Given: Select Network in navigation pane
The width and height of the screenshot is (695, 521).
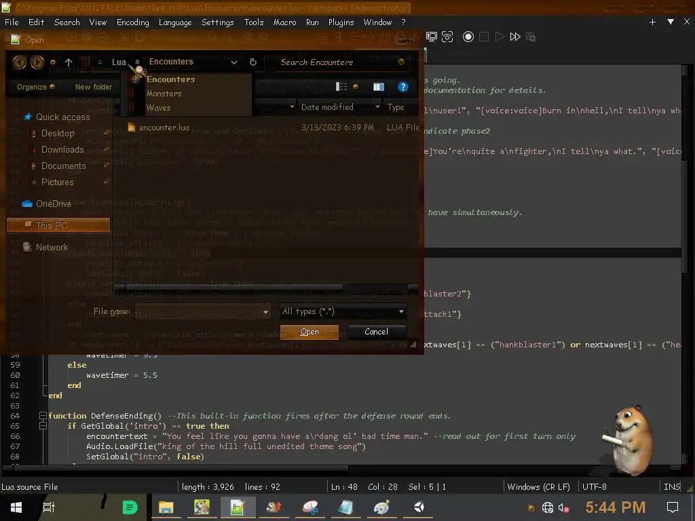Looking at the screenshot, I should point(52,247).
